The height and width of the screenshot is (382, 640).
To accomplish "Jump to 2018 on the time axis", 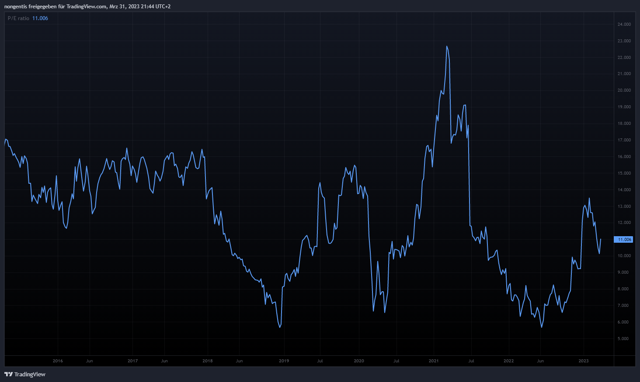I will point(208,361).
